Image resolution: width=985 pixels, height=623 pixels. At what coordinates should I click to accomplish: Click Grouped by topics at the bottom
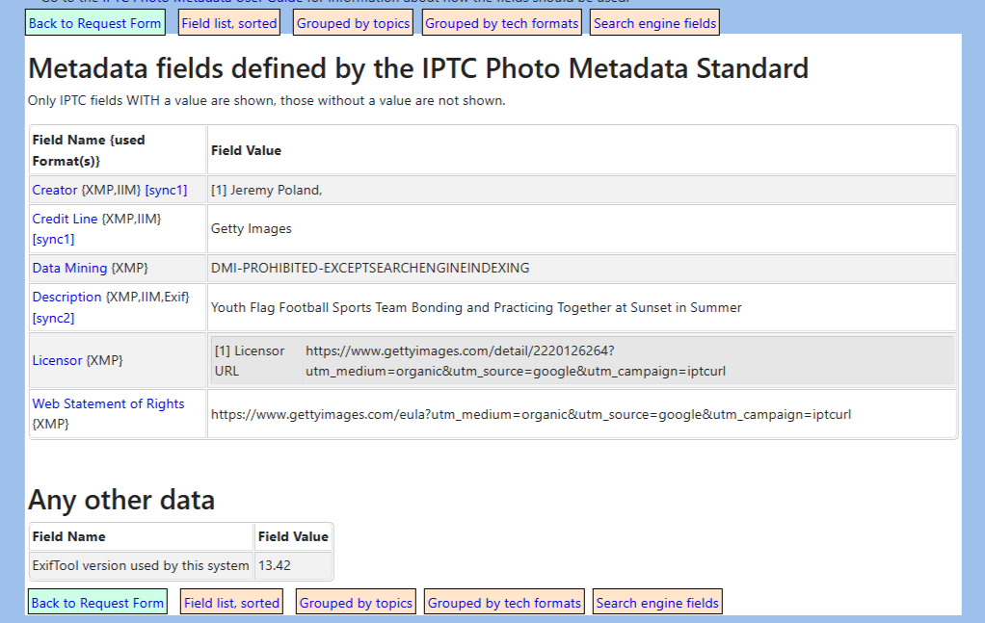pyautogui.click(x=356, y=601)
